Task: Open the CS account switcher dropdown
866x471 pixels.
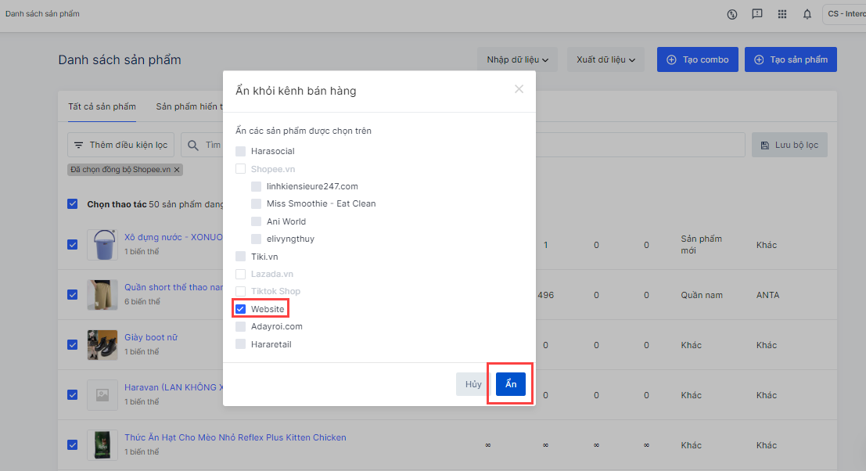Action: [x=843, y=14]
